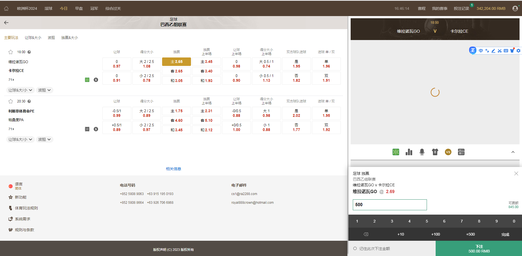Click the home icon in top navigation
Viewport: 522px width, 256px height.
click(6, 8)
